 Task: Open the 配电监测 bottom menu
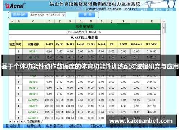(13, 126)
